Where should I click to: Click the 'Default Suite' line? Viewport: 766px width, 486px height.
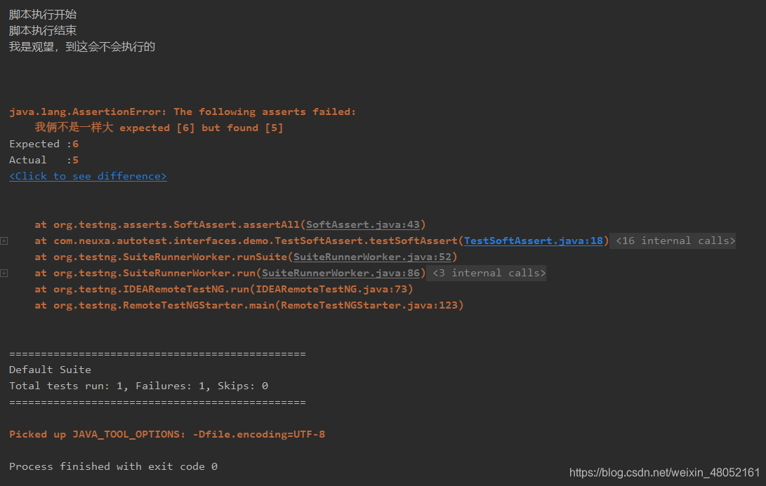[x=50, y=370]
